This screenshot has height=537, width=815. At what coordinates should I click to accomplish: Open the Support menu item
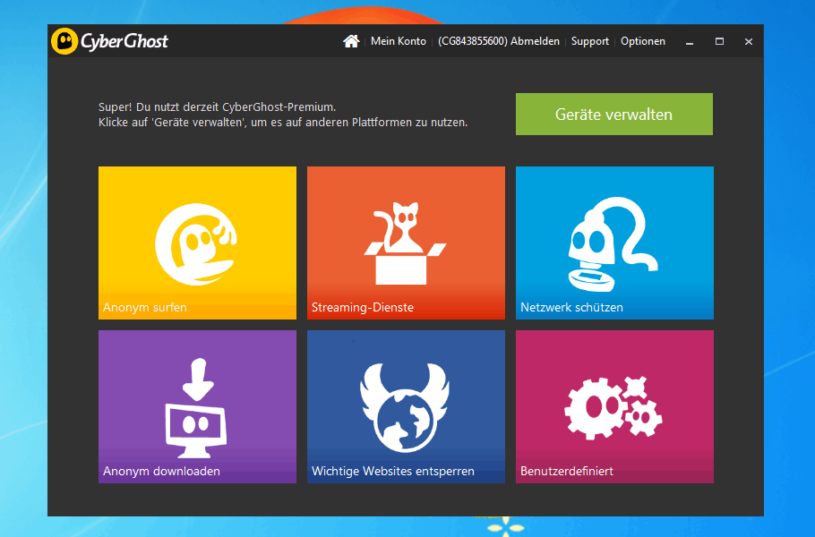click(x=590, y=41)
